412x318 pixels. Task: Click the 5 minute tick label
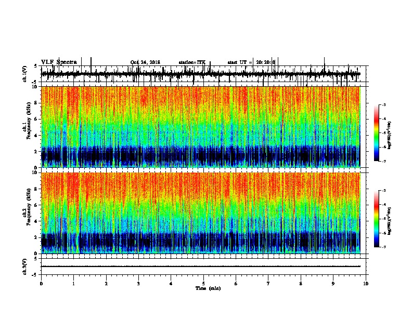coord(203,283)
